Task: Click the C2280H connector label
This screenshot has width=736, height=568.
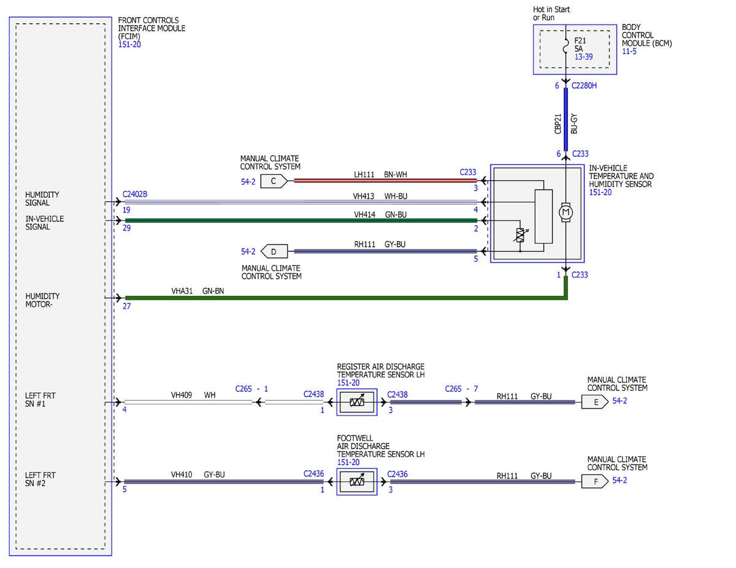Action: [x=584, y=86]
